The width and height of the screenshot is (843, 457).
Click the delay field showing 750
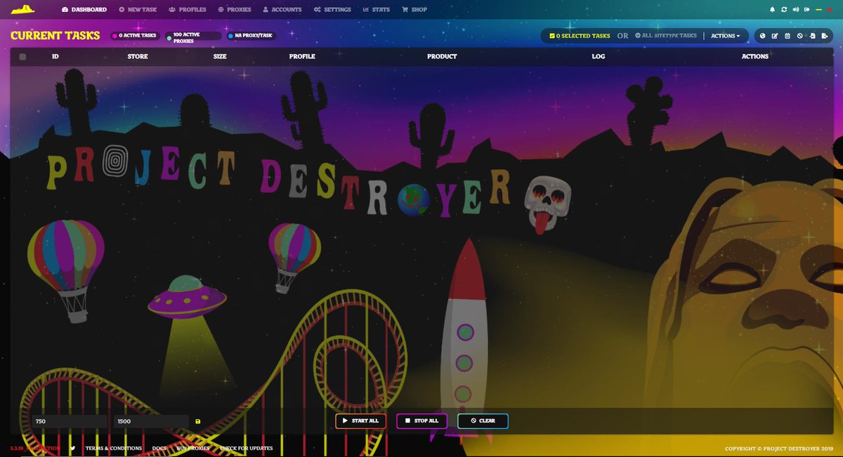tap(70, 421)
